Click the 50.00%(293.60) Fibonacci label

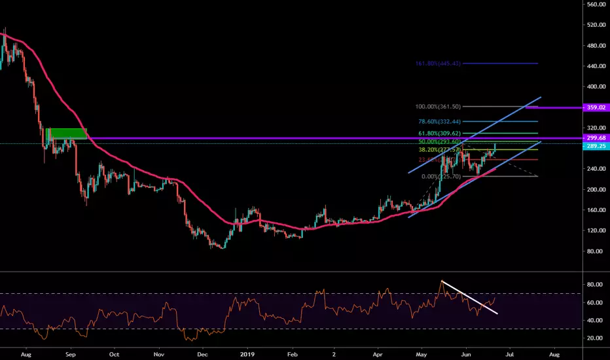click(x=439, y=141)
